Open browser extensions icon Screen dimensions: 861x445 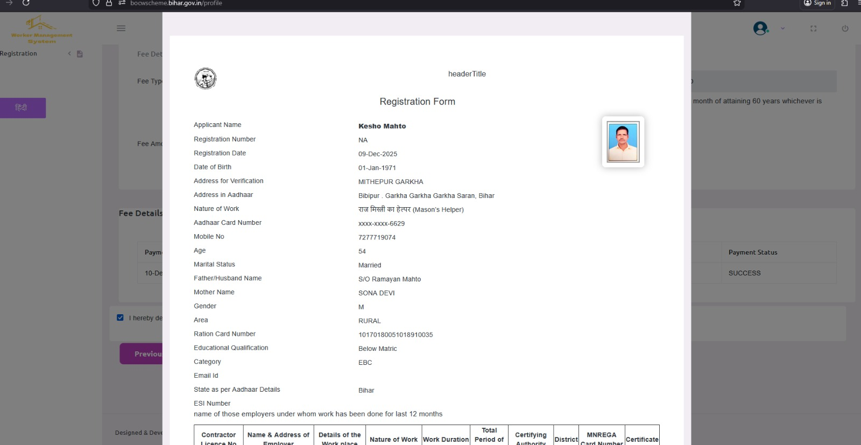point(844,3)
